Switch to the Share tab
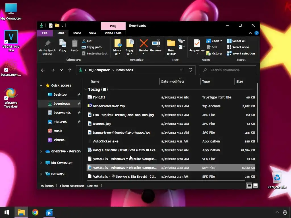This screenshot has height=218, width=291. pos(77,33)
